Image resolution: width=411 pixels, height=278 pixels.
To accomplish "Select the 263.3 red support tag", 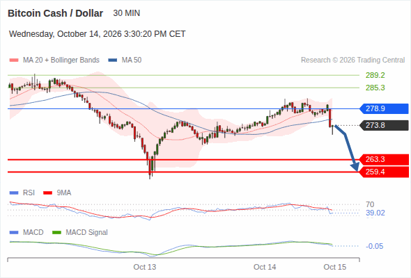I will 384,159.
